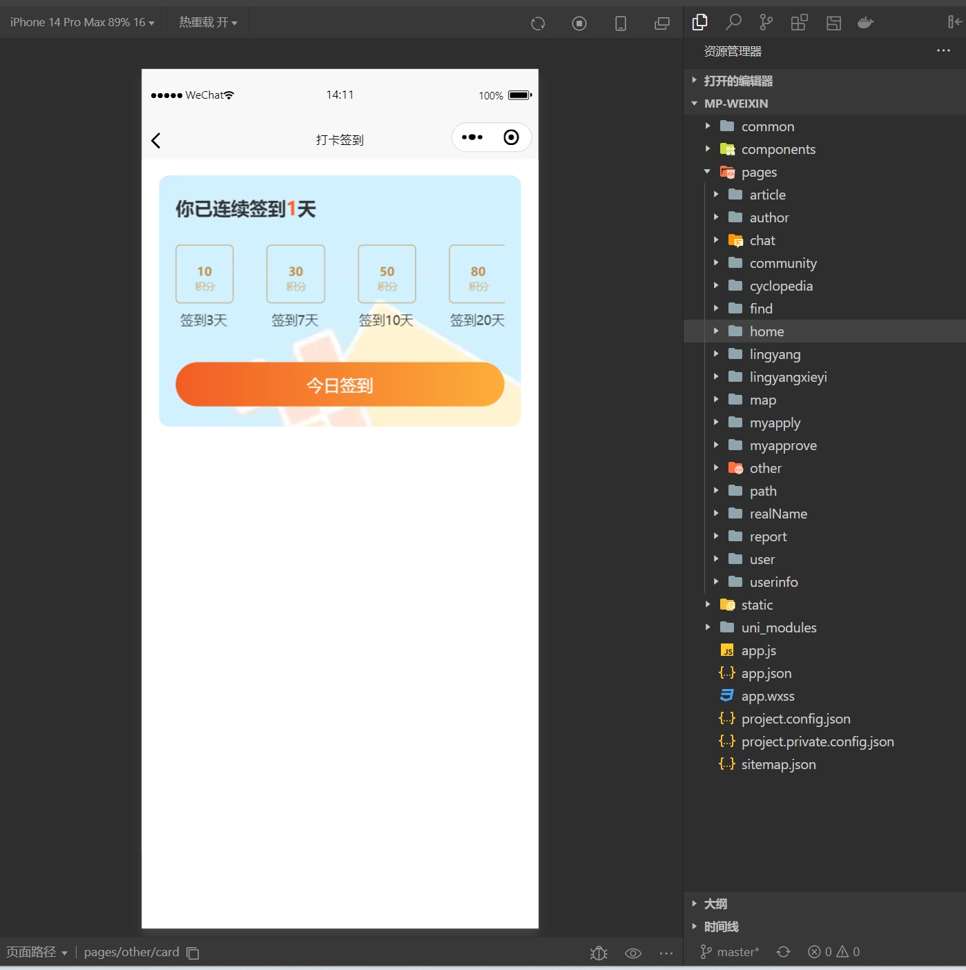
Task: Click the stop simulator icon
Action: tap(579, 23)
